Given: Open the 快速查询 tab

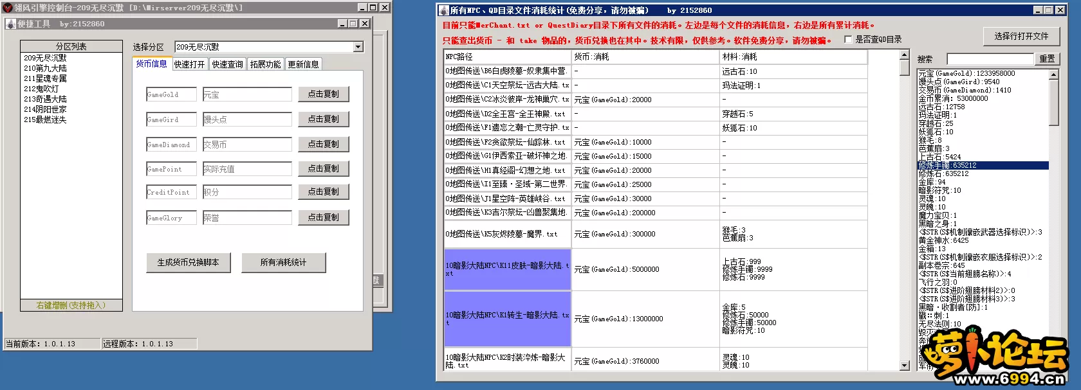Looking at the screenshot, I should [228, 64].
